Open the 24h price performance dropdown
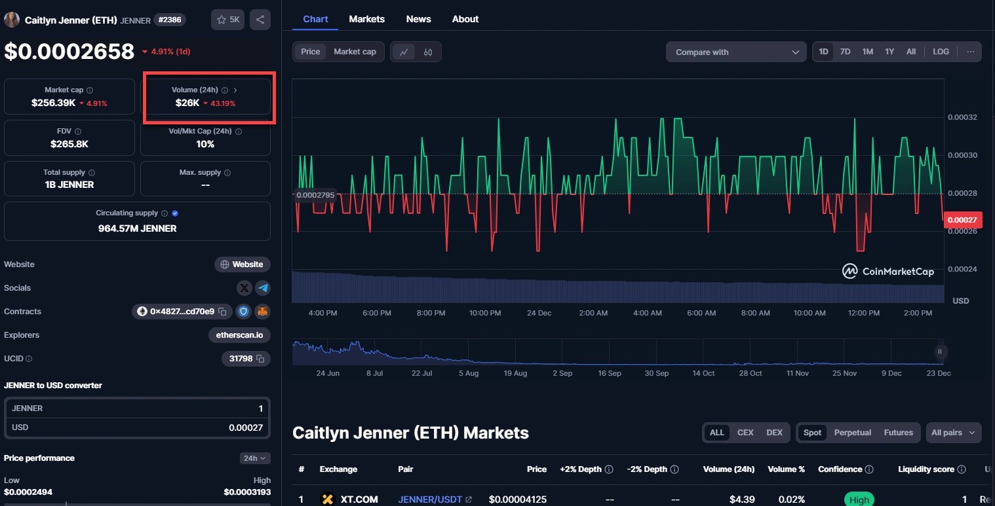 [x=254, y=458]
